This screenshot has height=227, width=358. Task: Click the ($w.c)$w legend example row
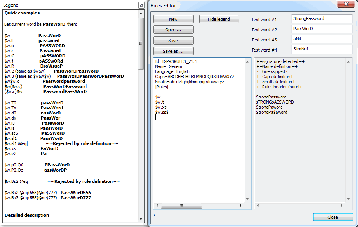[x=46, y=91]
